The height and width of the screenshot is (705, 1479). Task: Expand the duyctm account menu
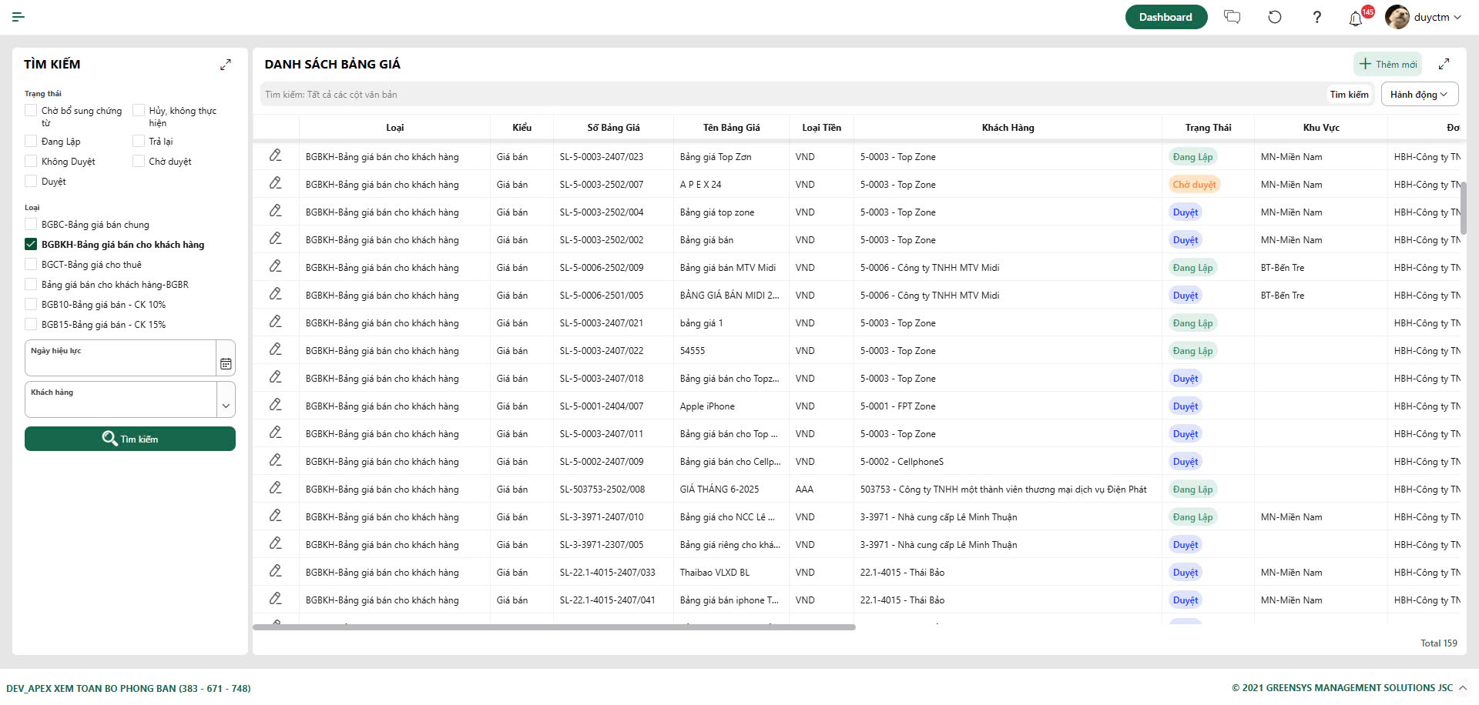coord(1457,17)
